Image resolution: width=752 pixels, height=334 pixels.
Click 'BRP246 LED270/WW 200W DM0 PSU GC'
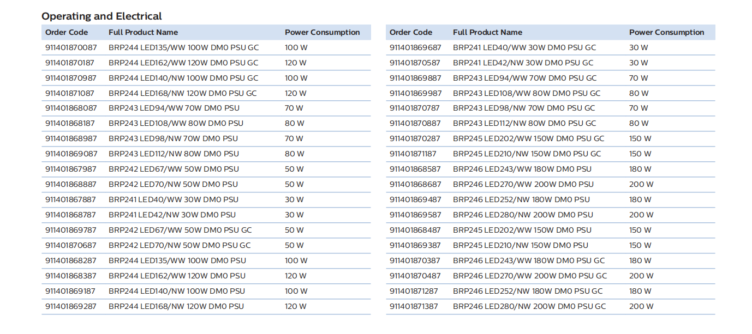[x=530, y=276]
